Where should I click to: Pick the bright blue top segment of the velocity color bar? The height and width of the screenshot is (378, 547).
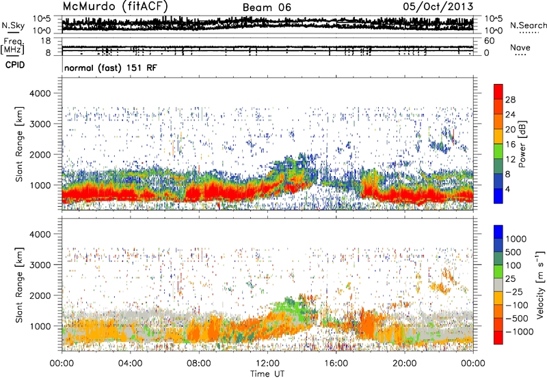click(x=498, y=232)
